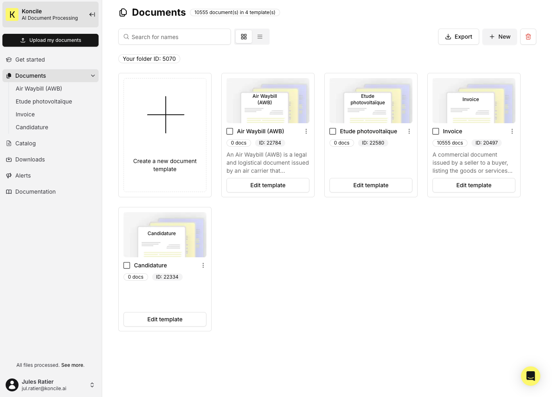This screenshot has width=552, height=397.
Task: Switch to list view layout
Action: (x=260, y=36)
